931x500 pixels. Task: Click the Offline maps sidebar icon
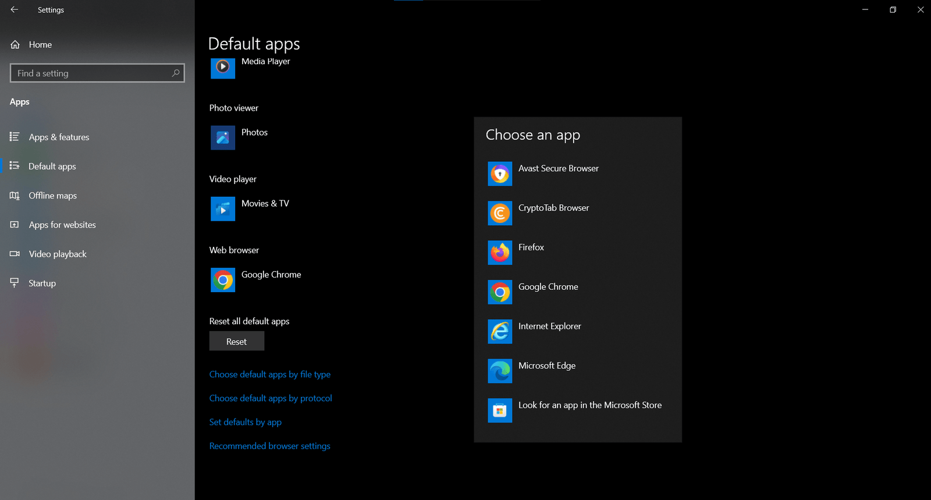point(15,196)
